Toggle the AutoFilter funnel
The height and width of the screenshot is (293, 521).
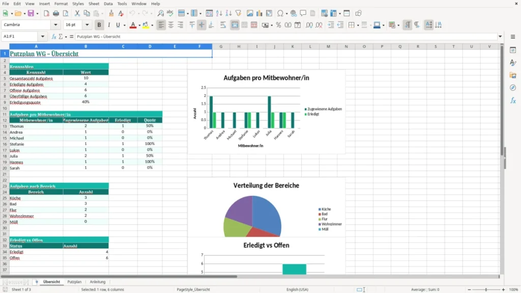click(x=238, y=13)
